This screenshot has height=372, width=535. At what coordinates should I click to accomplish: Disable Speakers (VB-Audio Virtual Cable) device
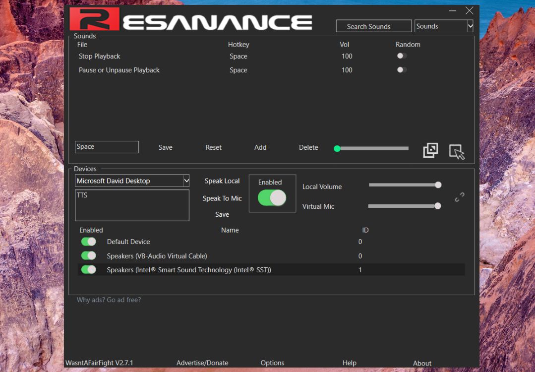click(x=89, y=256)
